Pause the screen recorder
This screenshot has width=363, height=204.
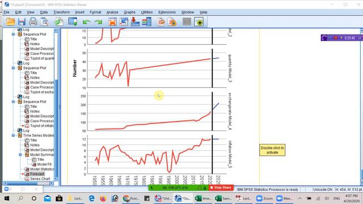click(330, 38)
